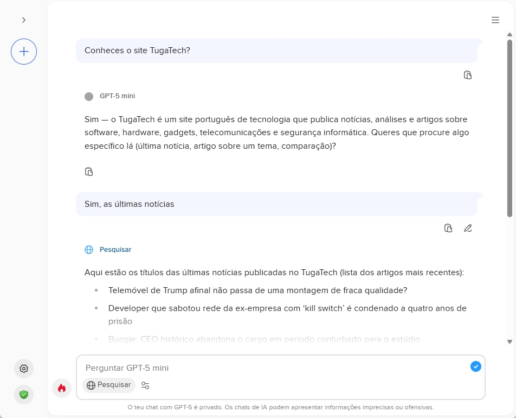The width and height of the screenshot is (516, 418).
Task: Open settings with the gear icon
Action: [24, 369]
